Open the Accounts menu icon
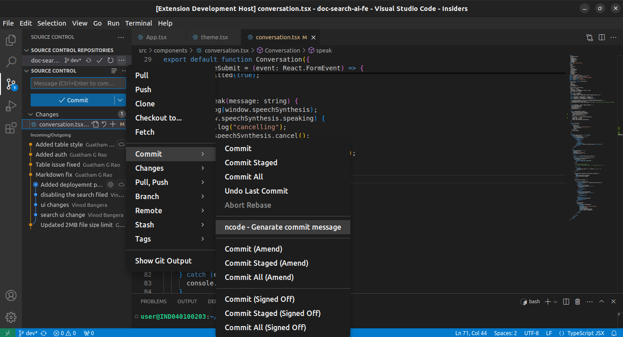This screenshot has width=623, height=337. click(11, 295)
